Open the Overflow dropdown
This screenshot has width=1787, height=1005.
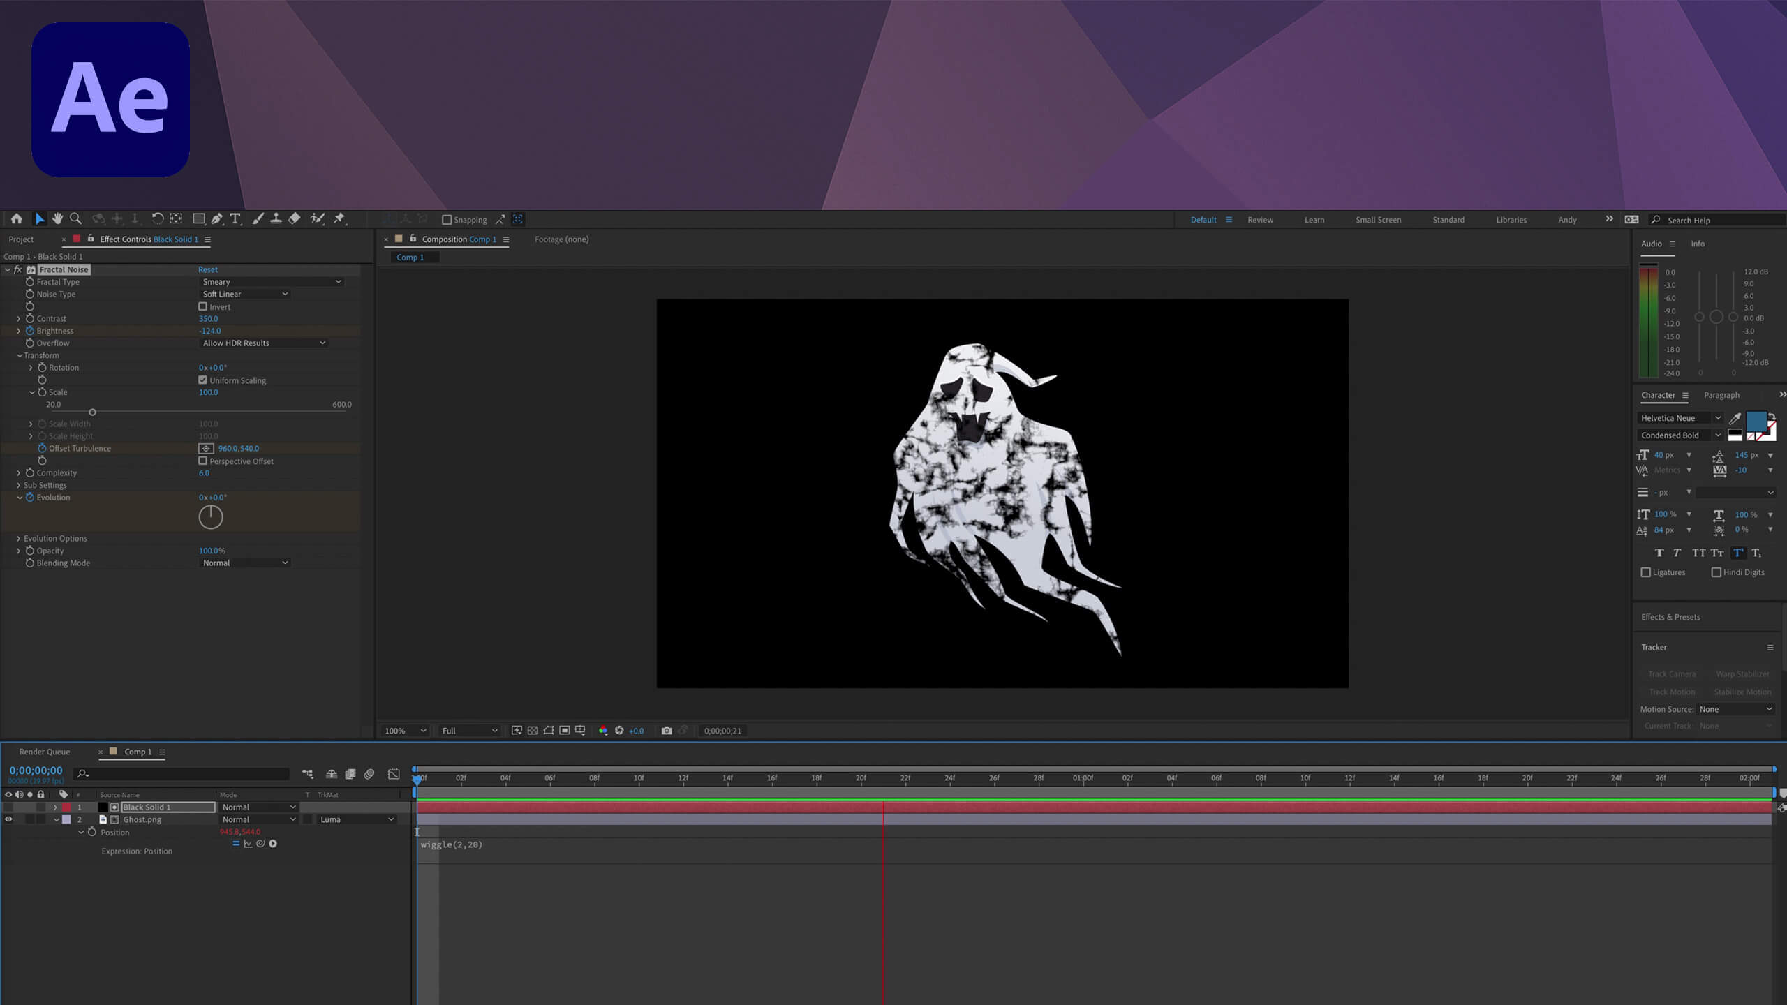point(263,343)
